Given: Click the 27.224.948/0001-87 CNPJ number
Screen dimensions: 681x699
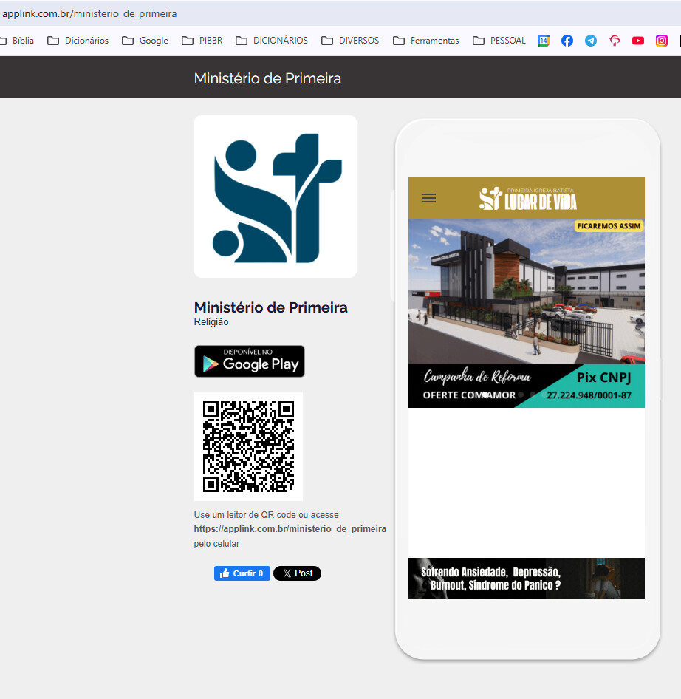Looking at the screenshot, I should click(589, 395).
